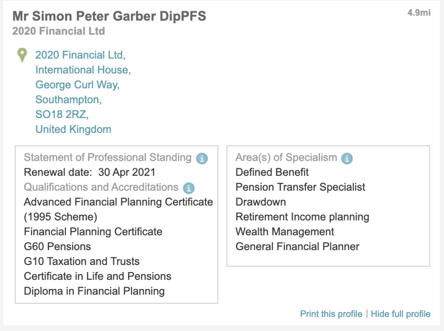
Task: Hide full profile
Action: coord(400,314)
